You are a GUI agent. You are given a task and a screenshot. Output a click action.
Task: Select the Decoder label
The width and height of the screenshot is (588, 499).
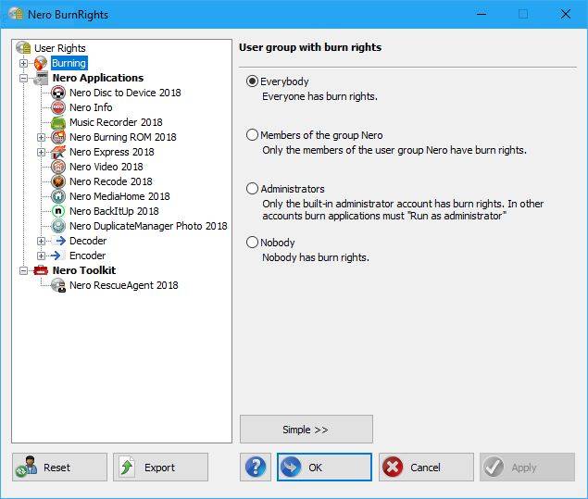point(88,241)
